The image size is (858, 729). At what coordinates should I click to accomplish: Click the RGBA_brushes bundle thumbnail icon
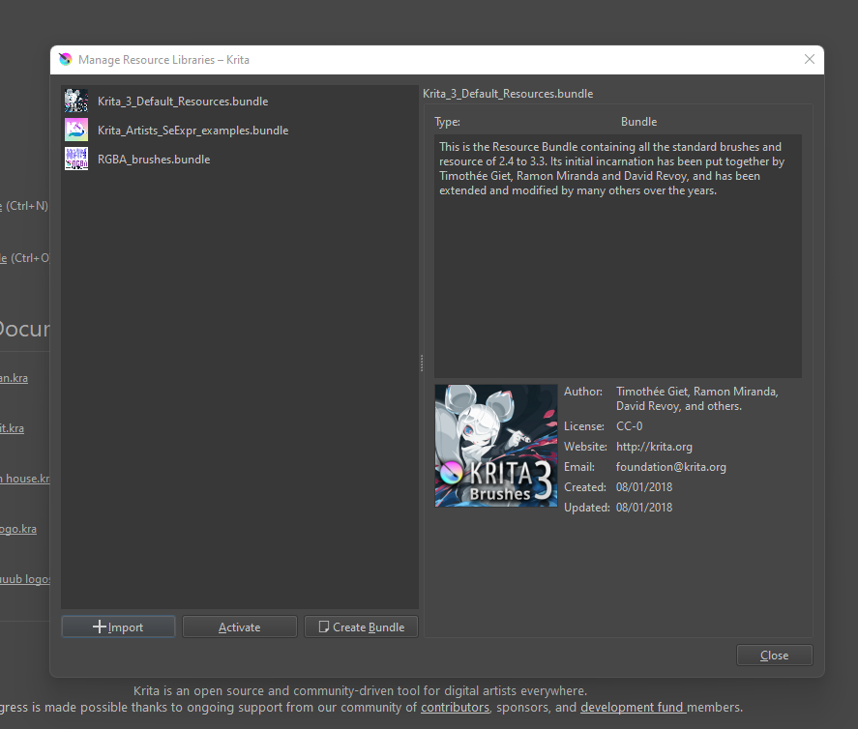[x=76, y=159]
